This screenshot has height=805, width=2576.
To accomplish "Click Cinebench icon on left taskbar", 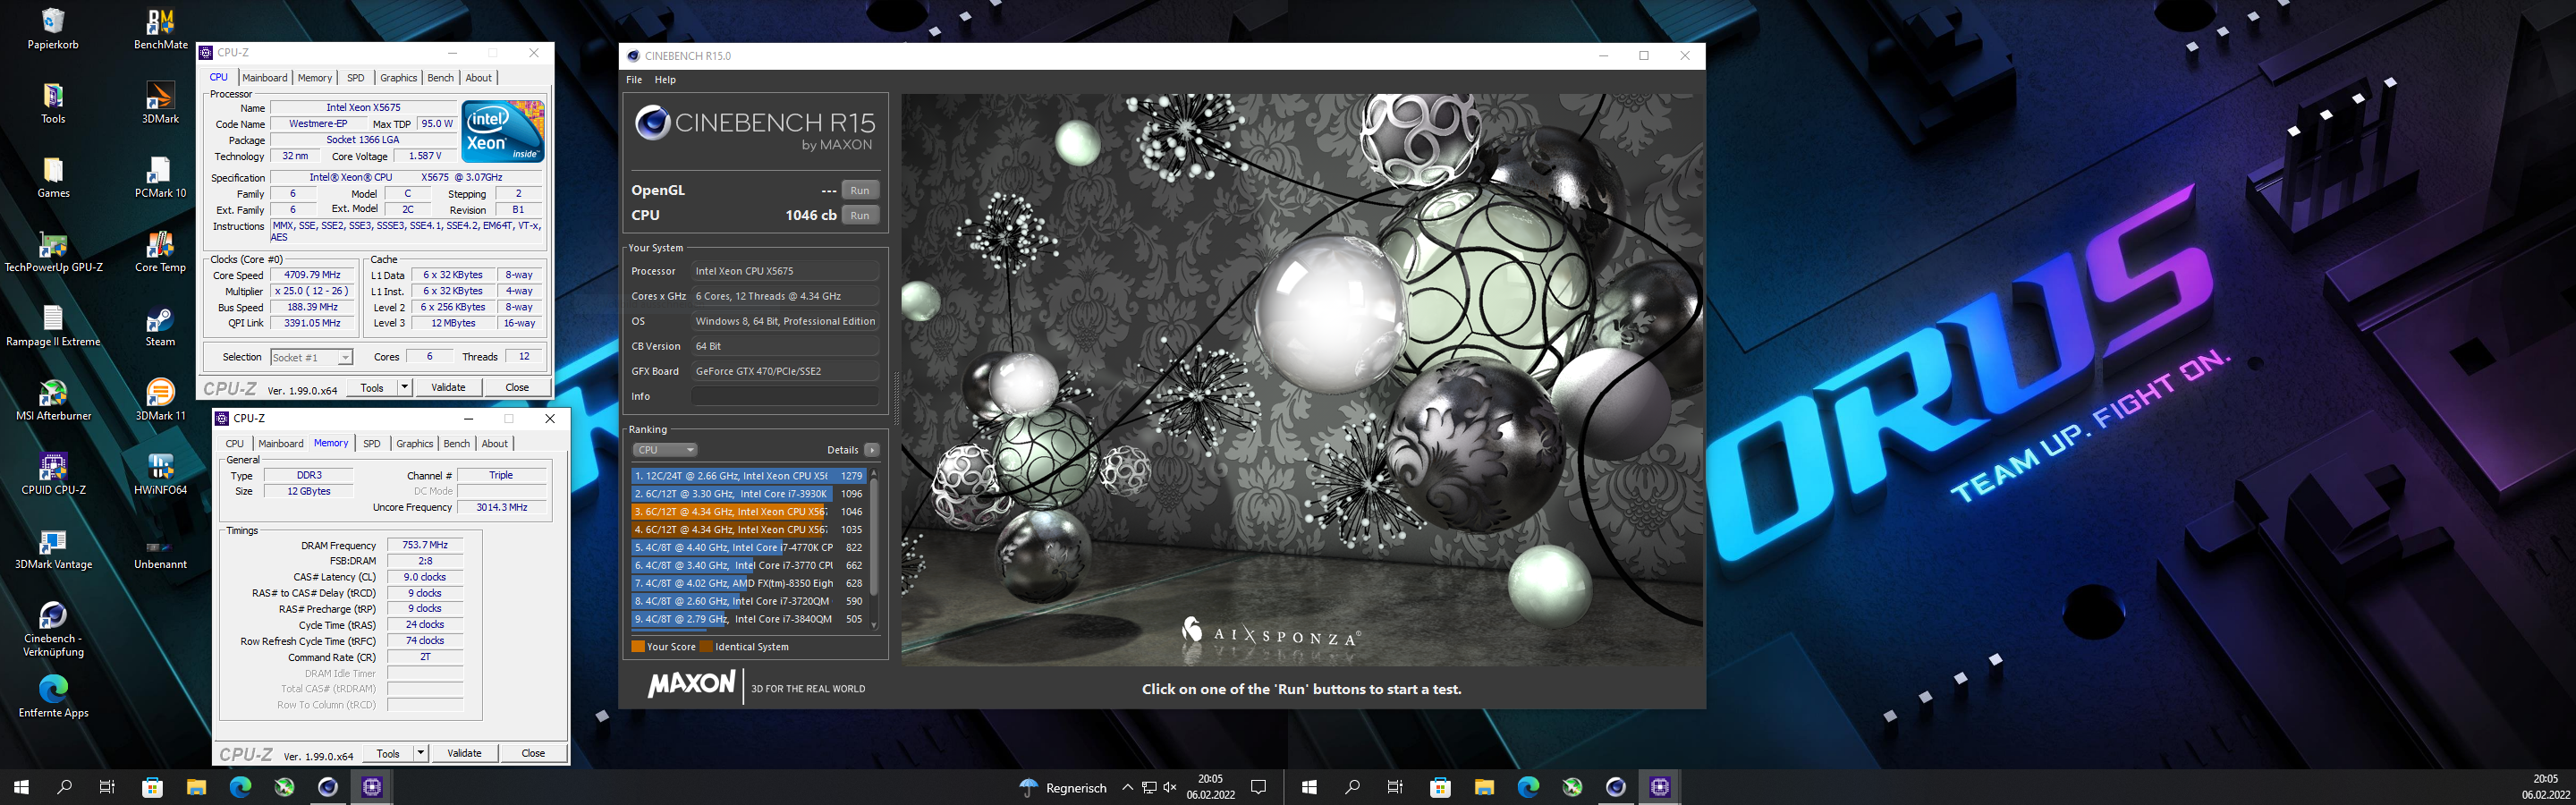I will click(x=328, y=787).
